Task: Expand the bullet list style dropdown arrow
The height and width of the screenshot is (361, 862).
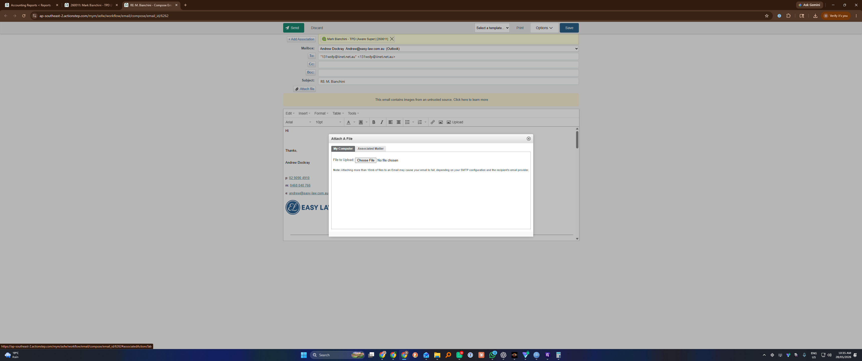Action: (413, 122)
